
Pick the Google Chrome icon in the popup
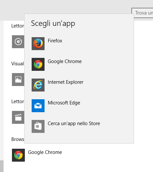(38, 64)
